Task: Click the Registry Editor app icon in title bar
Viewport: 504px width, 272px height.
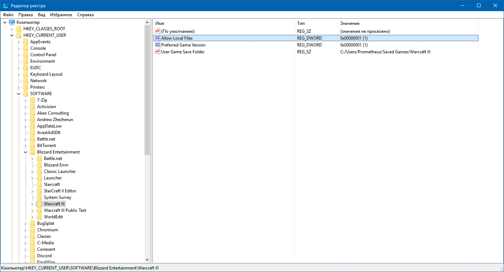Action: tap(6, 5)
